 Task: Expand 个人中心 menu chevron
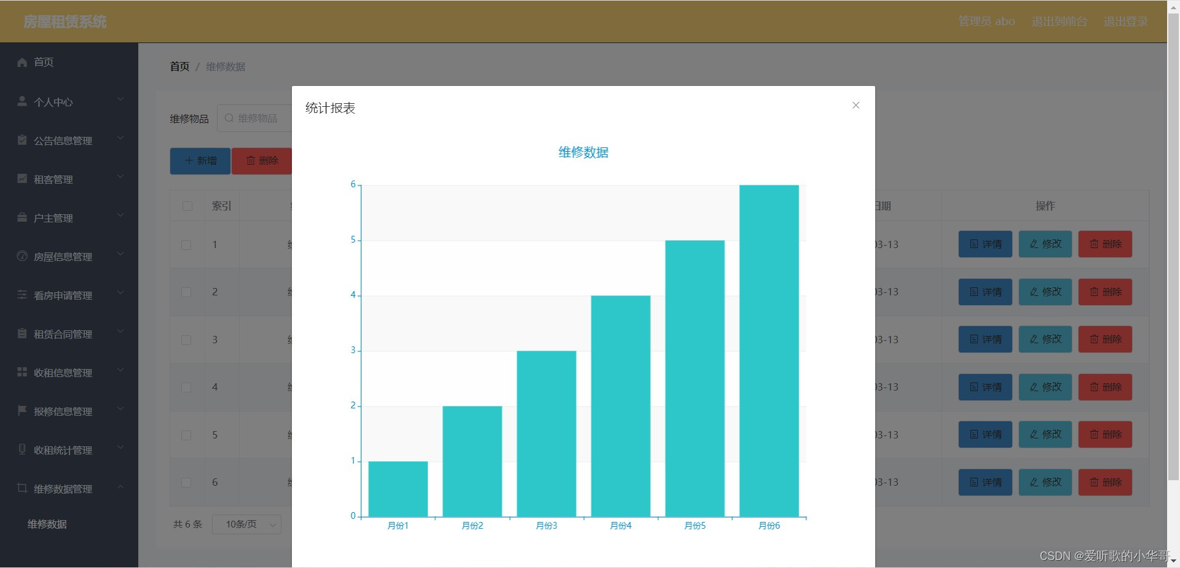(x=120, y=99)
